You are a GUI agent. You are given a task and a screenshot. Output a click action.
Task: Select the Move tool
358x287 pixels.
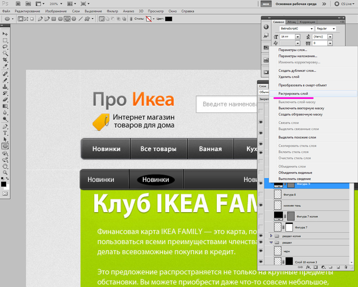pyautogui.click(x=5, y=34)
